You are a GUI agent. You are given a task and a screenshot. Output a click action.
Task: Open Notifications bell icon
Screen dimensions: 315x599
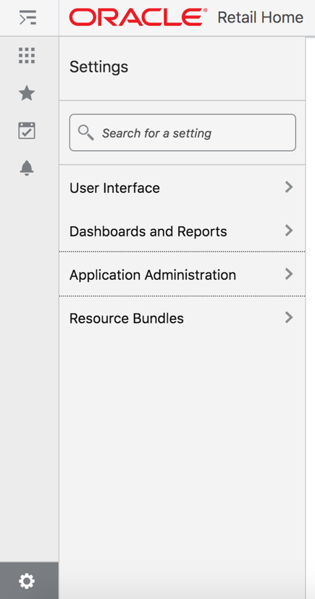27,168
